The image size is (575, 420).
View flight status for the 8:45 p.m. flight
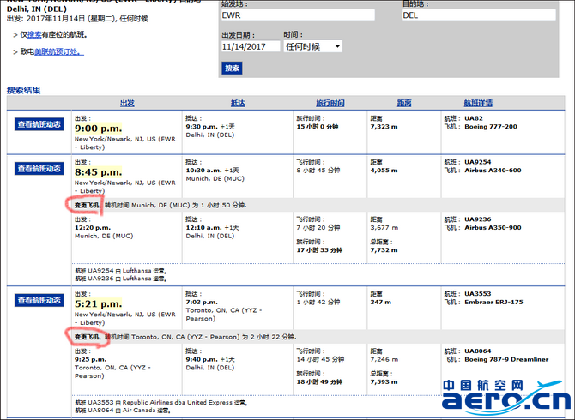(39, 169)
